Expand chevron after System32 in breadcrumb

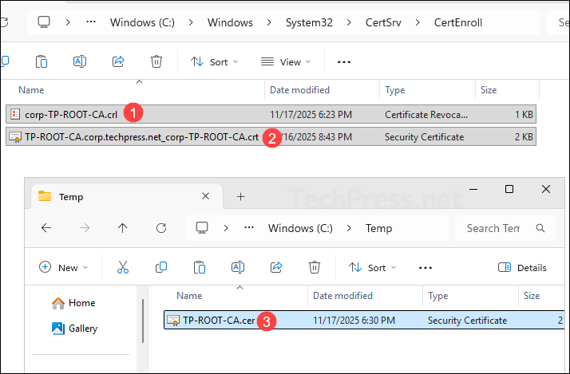(349, 22)
